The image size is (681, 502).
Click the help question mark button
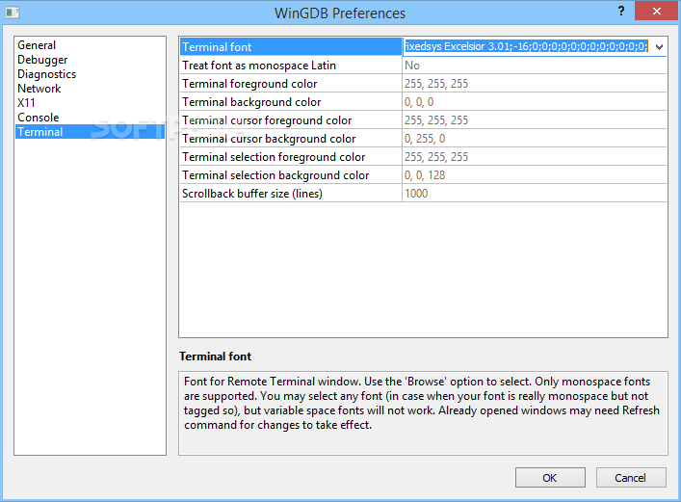click(621, 12)
